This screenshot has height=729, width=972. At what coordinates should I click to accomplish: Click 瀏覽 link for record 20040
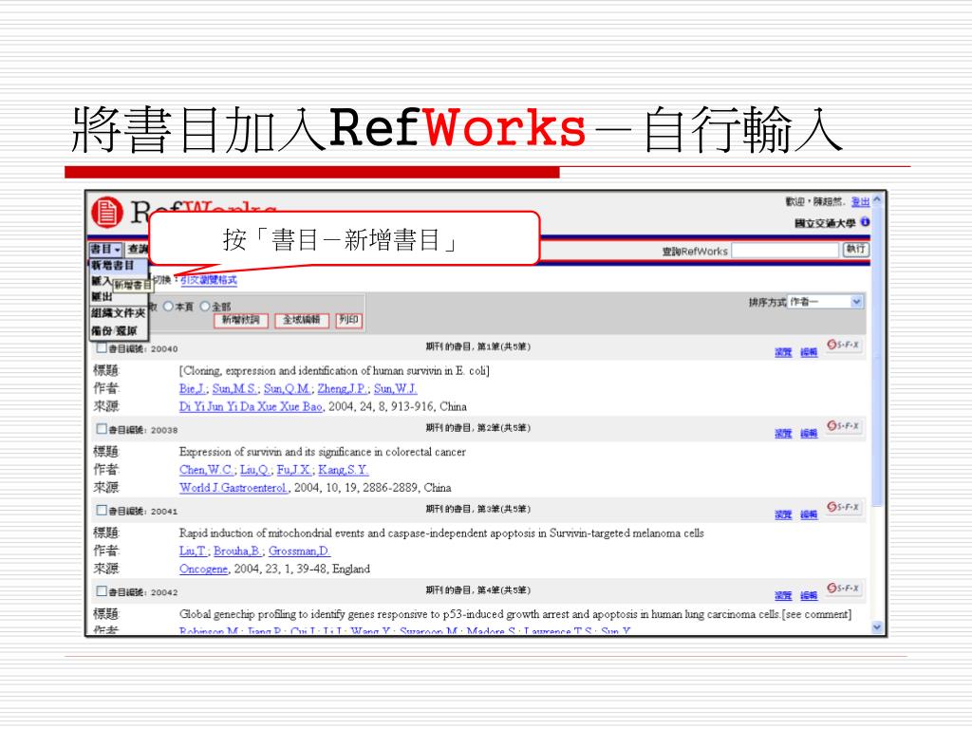pos(783,352)
